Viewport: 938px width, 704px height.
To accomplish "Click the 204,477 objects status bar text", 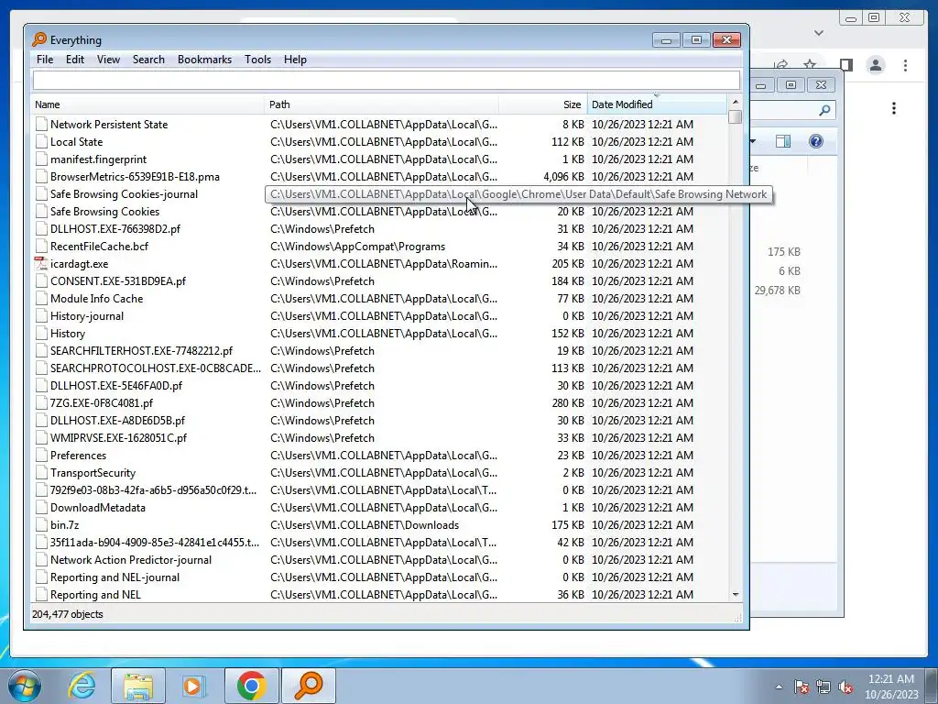I will pos(68,614).
